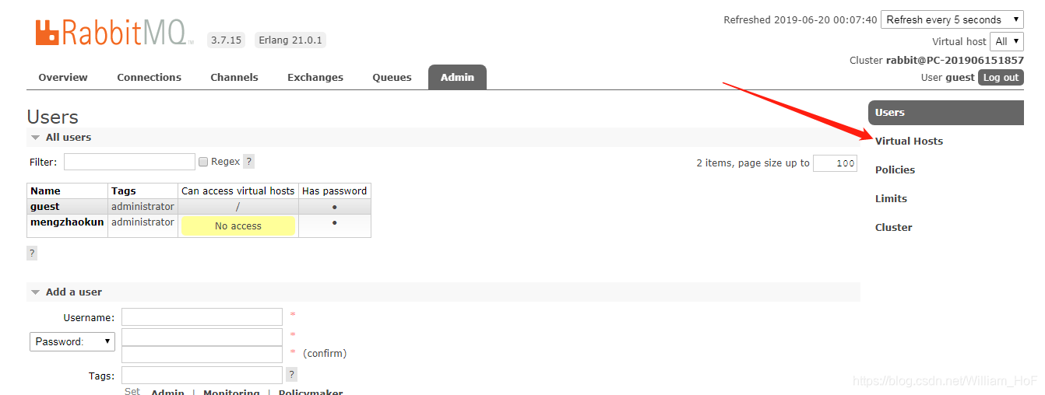
Task: Open the Queues tab
Action: [x=392, y=78]
